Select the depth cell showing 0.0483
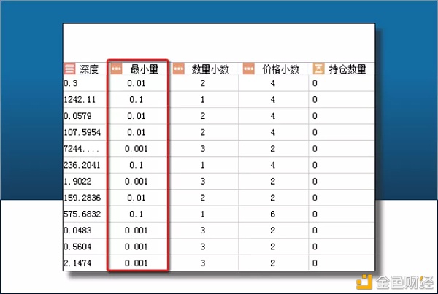This screenshot has width=438, height=294. coord(77,231)
